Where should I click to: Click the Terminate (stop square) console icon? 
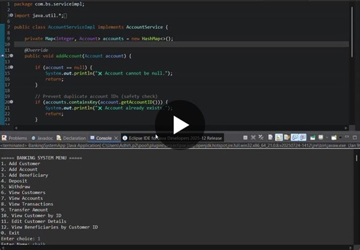[245, 137]
